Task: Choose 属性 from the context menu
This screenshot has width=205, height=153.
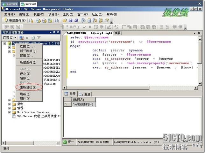Action: 29,99
